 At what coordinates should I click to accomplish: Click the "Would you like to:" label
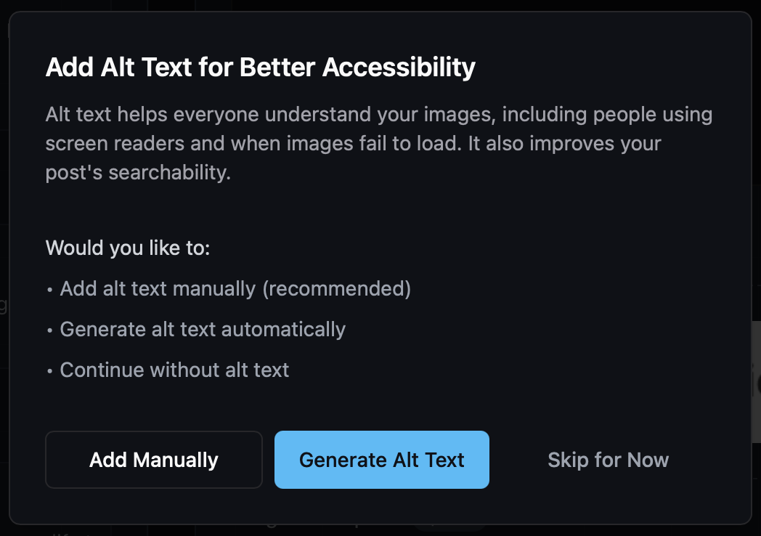[128, 248]
